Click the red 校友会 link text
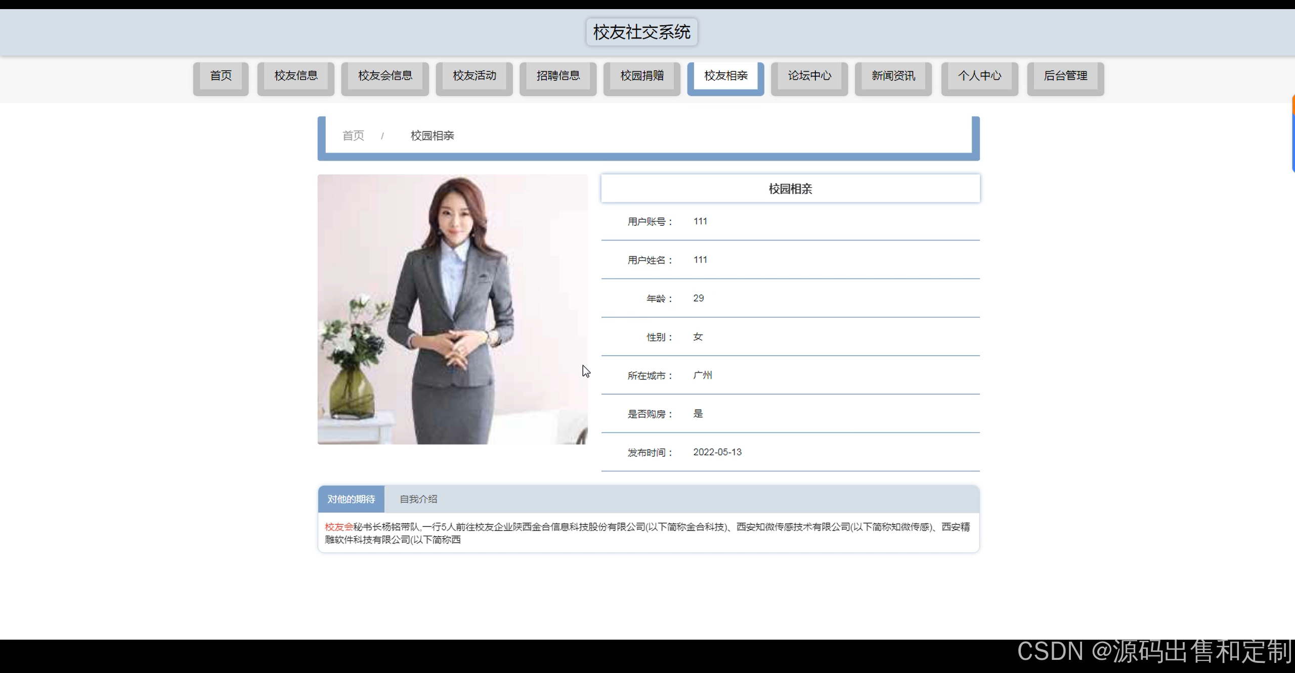 click(338, 527)
